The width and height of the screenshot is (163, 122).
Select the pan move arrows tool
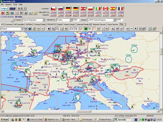(66, 29)
